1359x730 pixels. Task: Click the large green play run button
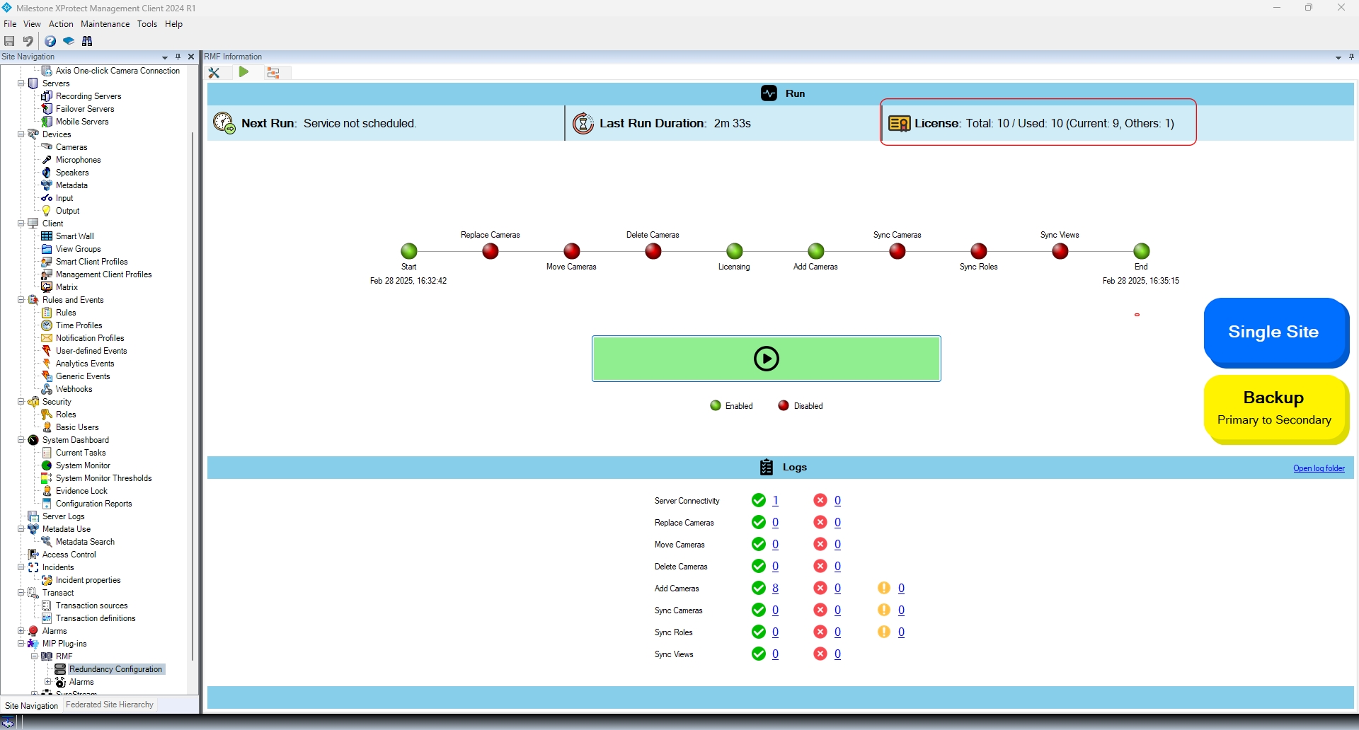click(766, 359)
